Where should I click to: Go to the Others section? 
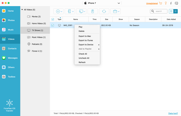[x=10, y=67]
